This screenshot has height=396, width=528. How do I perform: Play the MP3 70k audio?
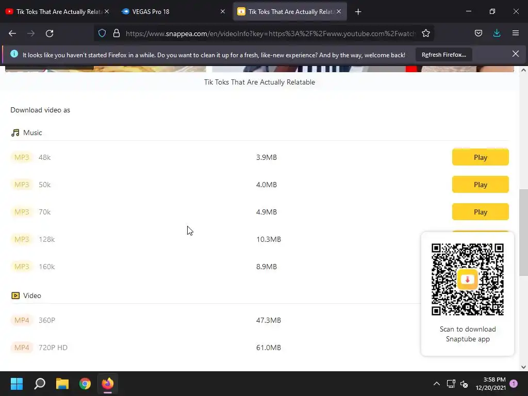(480, 212)
